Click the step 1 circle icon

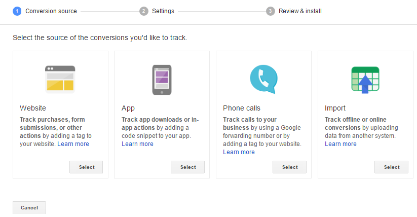coord(17,11)
